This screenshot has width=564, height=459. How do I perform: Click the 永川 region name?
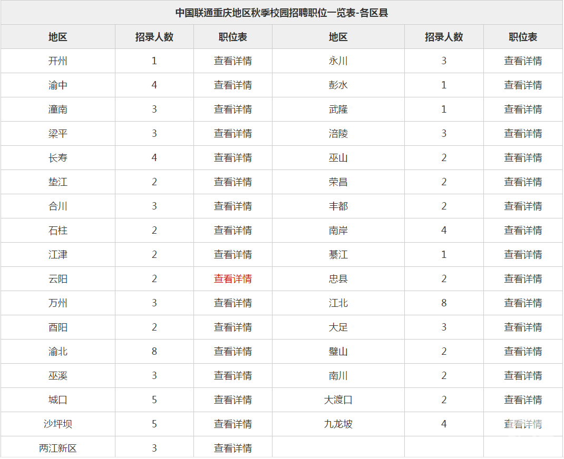[338, 61]
